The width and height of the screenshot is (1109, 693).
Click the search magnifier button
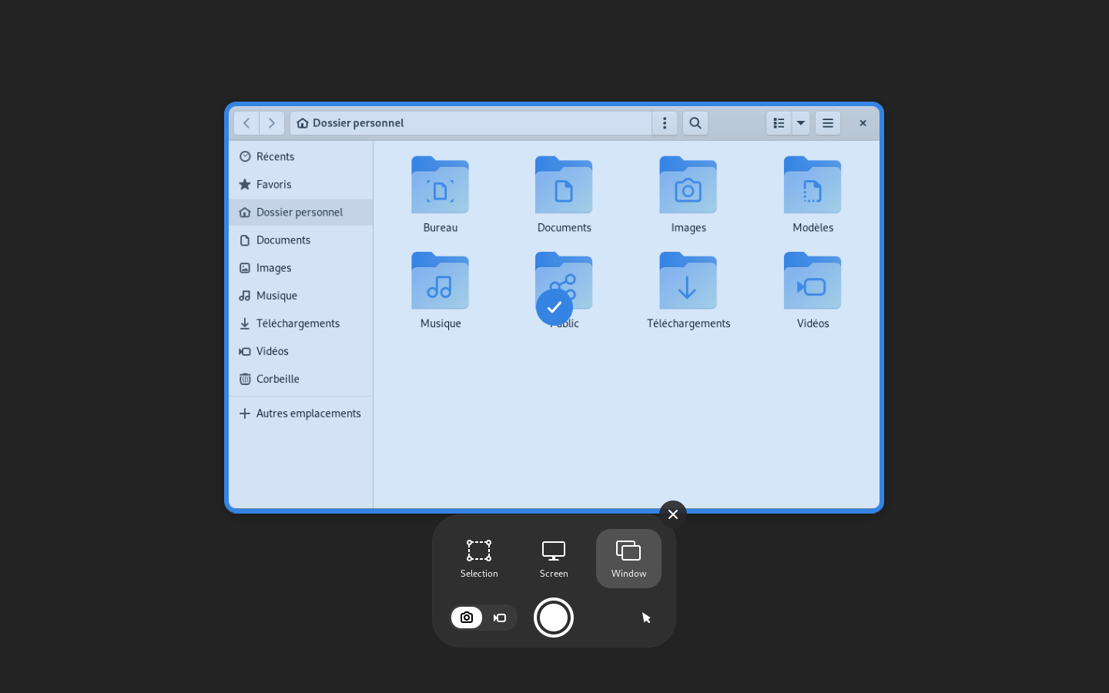coord(695,123)
